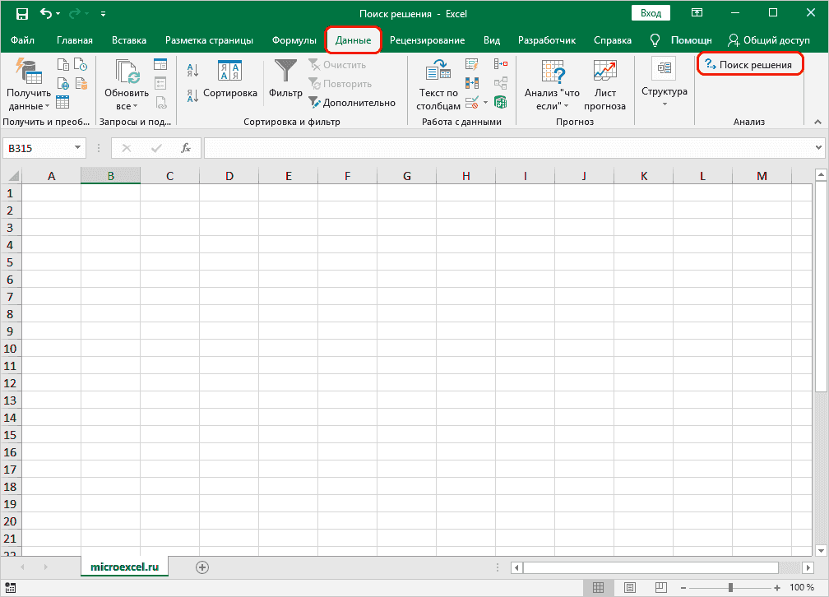Click the Текст по столбцам icon
829x597 pixels.
coord(438,72)
